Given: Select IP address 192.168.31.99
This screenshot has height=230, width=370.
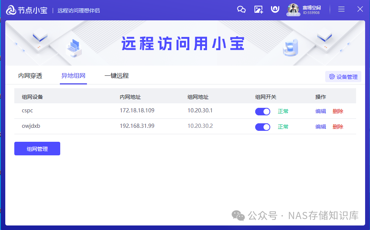Looking at the screenshot, I should pyautogui.click(x=137, y=126).
